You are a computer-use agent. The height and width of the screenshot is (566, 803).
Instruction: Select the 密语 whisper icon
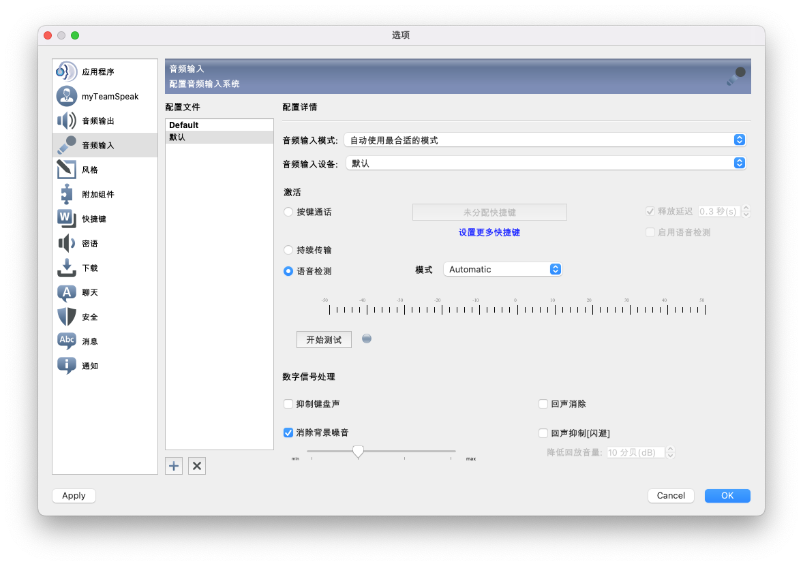click(66, 243)
